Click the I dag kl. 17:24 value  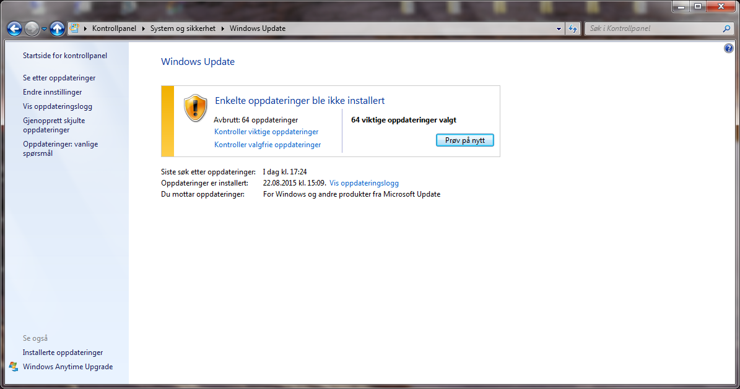click(x=285, y=172)
